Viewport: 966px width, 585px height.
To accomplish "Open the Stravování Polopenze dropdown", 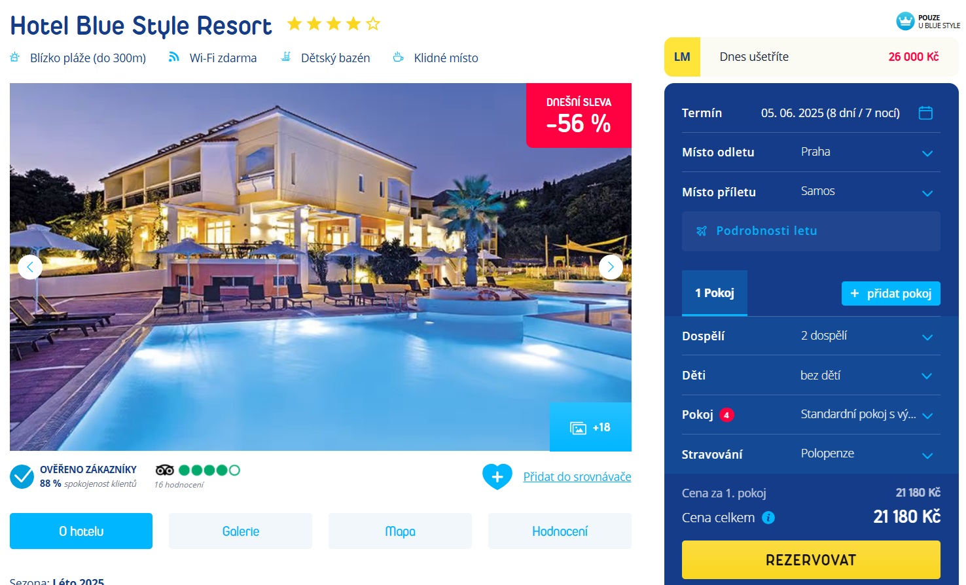I will [x=811, y=454].
